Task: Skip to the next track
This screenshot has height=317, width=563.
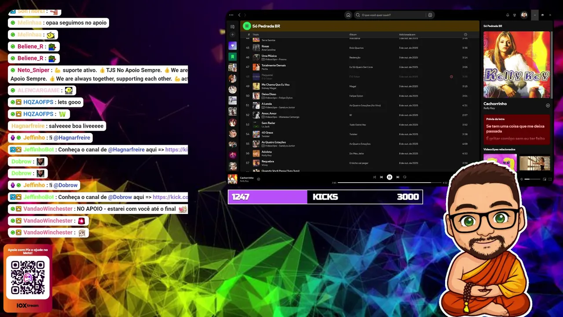Action: (398, 177)
